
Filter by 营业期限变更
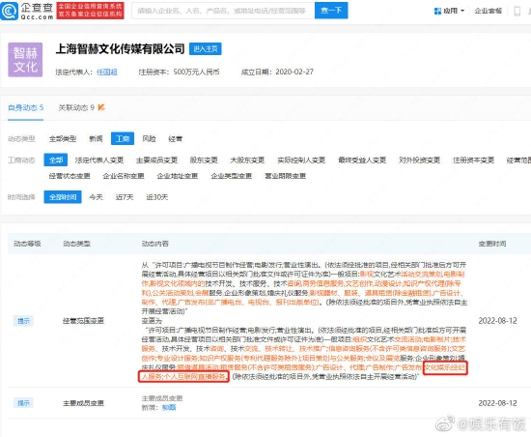[x=286, y=176]
